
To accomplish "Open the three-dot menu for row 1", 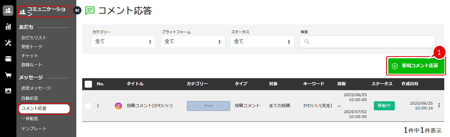I will (439, 106).
